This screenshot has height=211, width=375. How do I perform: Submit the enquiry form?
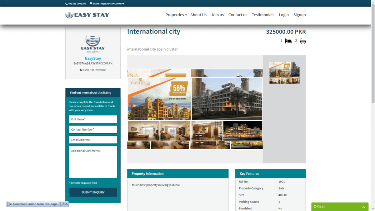pos(93,192)
